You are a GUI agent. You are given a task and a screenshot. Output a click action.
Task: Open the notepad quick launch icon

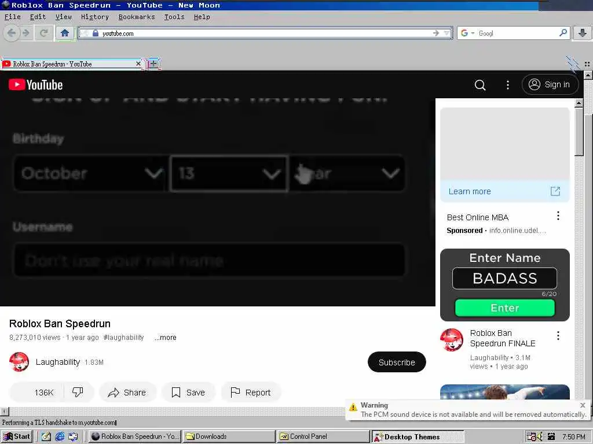46,436
